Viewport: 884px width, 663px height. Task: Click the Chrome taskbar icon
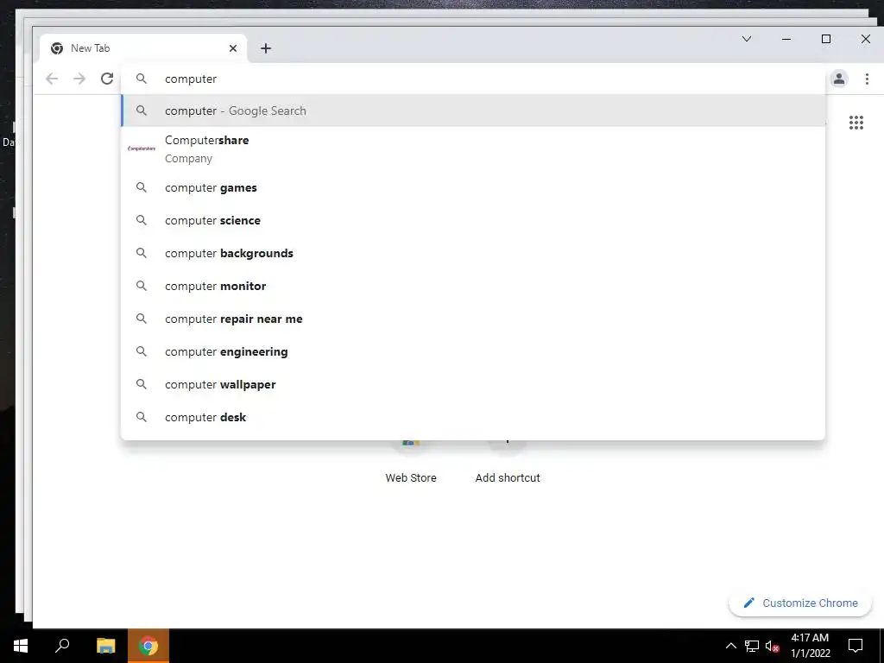pos(148,646)
